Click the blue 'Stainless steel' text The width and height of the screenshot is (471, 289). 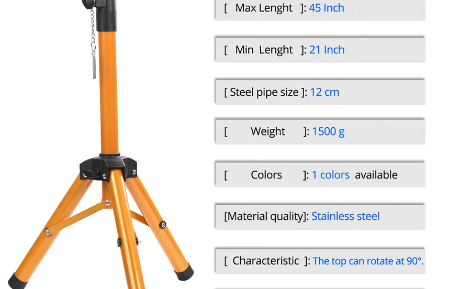pos(345,216)
